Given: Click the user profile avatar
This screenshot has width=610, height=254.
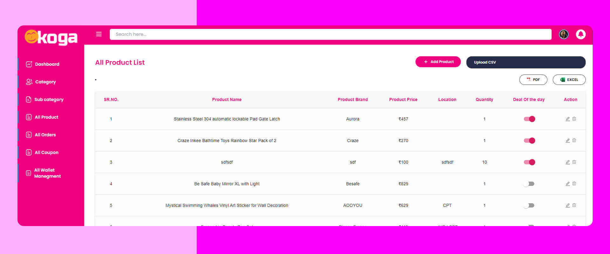Looking at the screenshot, I should pos(564,34).
